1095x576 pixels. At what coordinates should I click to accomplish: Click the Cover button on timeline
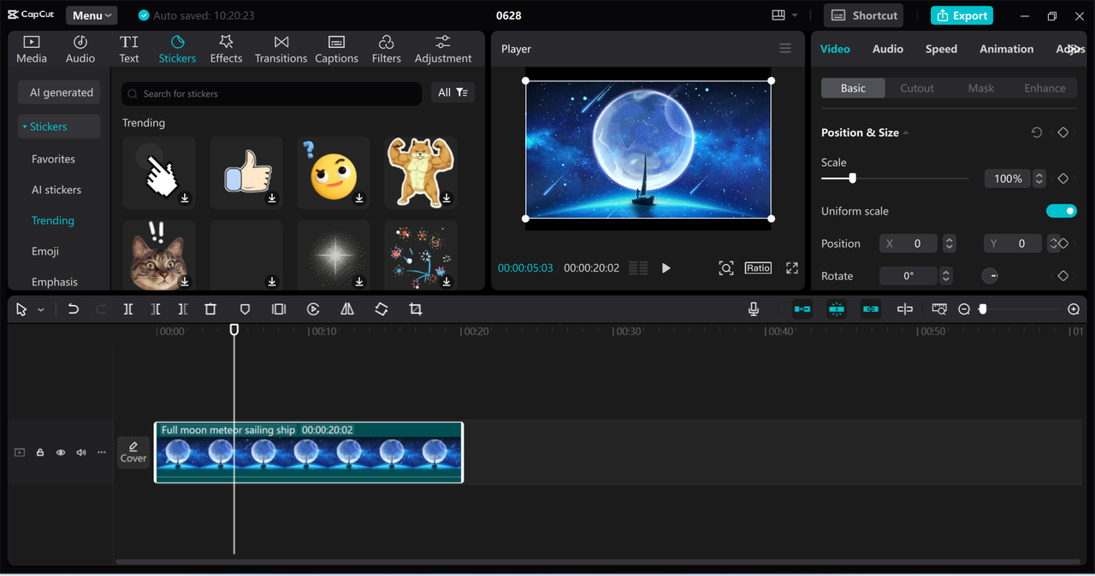(x=133, y=452)
